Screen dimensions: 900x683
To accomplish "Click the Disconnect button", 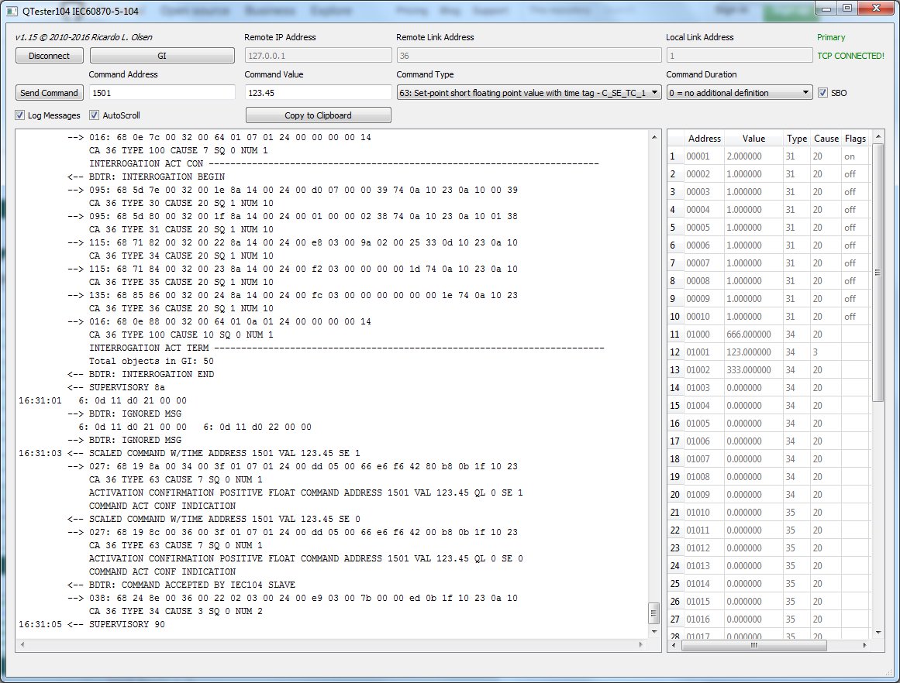I will (50, 56).
